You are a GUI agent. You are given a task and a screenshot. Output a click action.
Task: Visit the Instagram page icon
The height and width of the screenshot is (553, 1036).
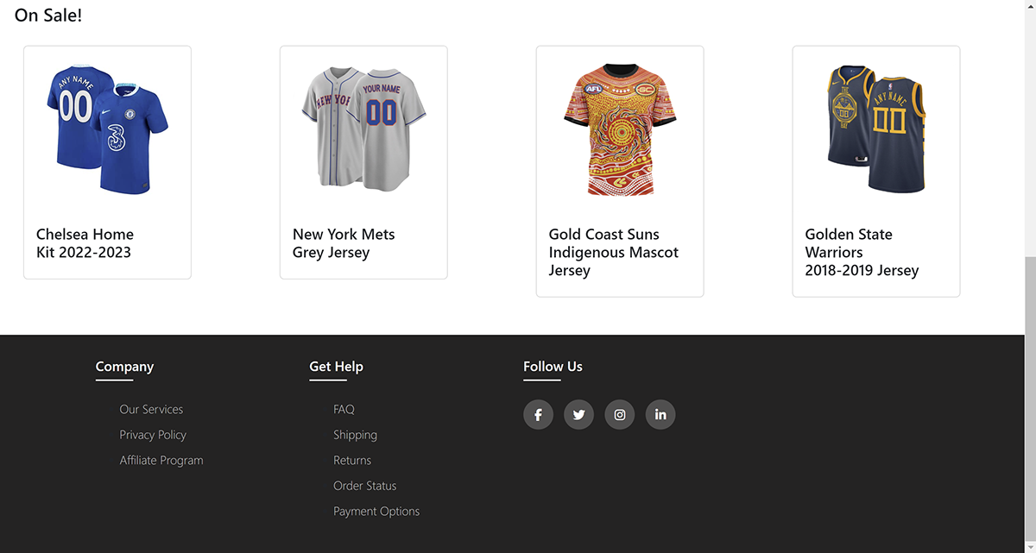coord(620,415)
